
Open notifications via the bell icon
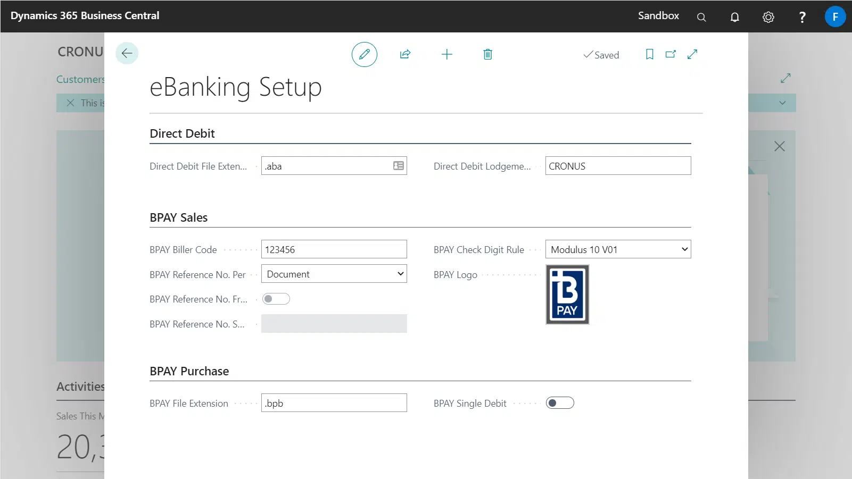[734, 16]
